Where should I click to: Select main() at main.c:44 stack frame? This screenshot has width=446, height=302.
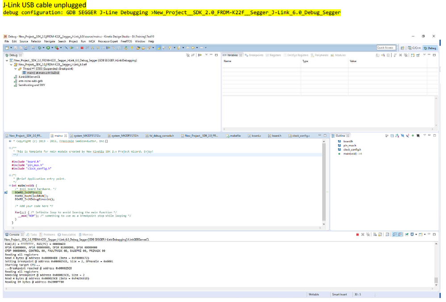41,73
